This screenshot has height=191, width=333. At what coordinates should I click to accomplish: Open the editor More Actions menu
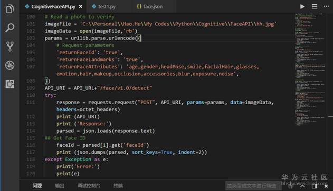[x=326, y=6]
